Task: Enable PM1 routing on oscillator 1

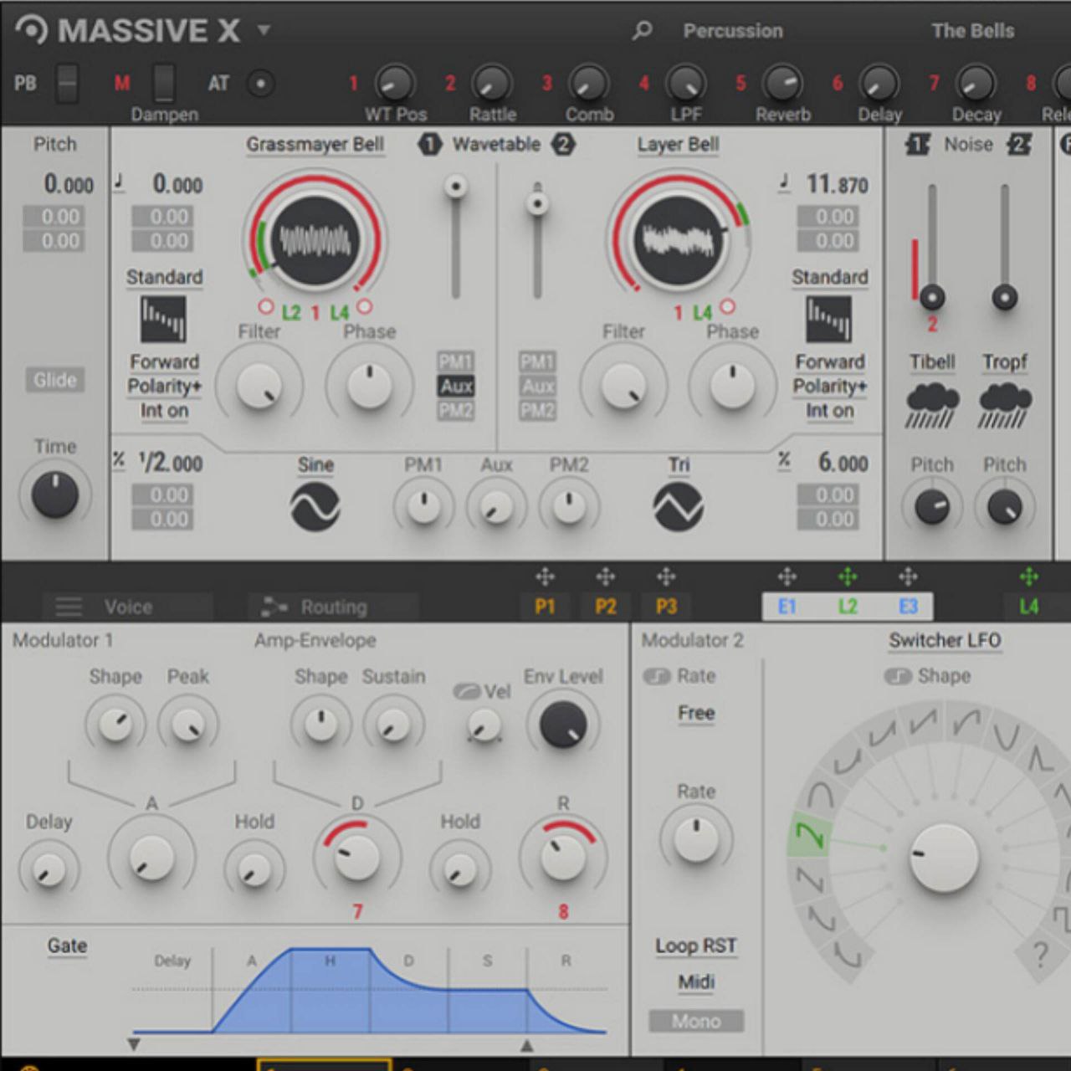Action: [x=455, y=362]
